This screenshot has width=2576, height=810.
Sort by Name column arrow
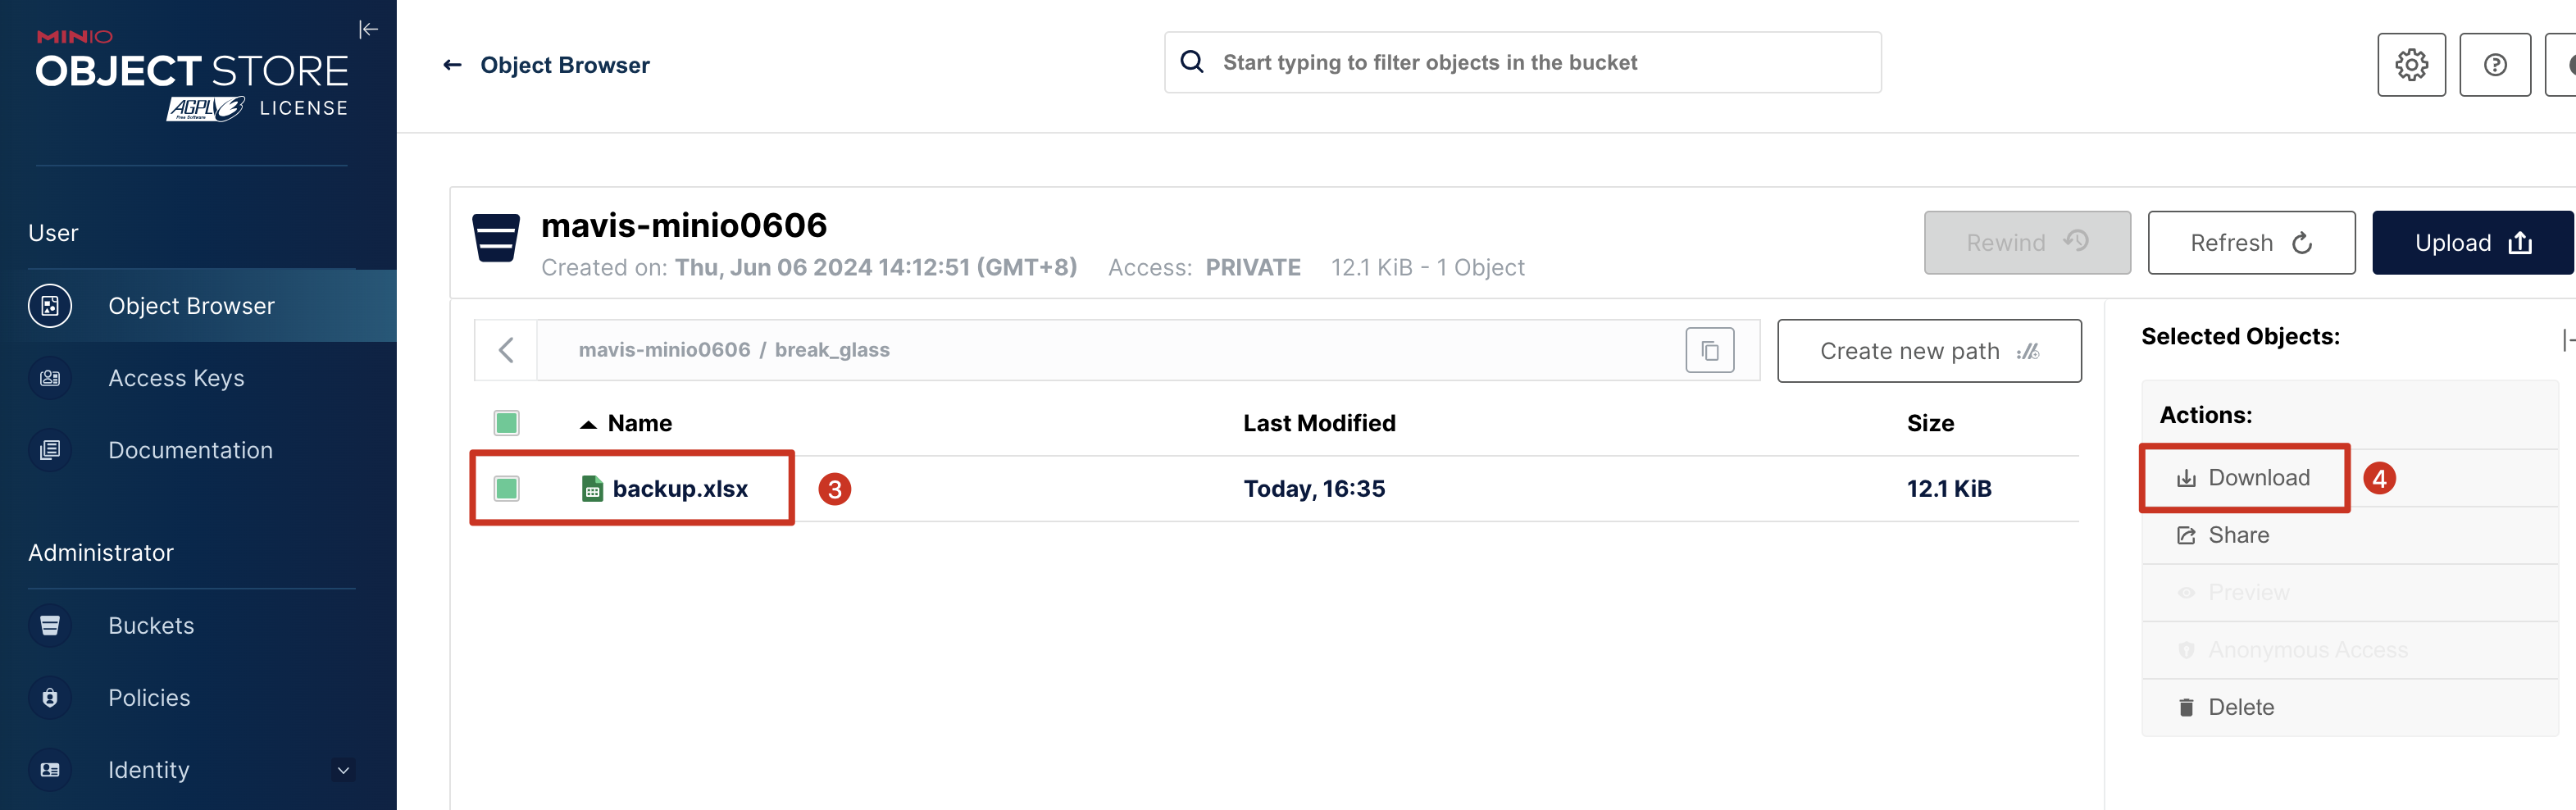point(588,424)
